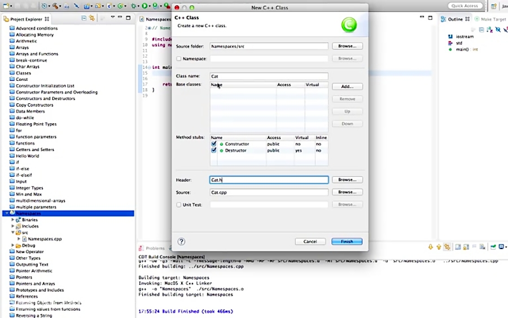Enable the Namespace checkbox
The height and width of the screenshot is (318, 508).
[x=179, y=59]
